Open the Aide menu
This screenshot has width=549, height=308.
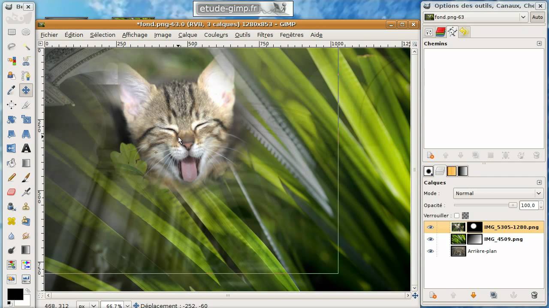[x=317, y=35]
